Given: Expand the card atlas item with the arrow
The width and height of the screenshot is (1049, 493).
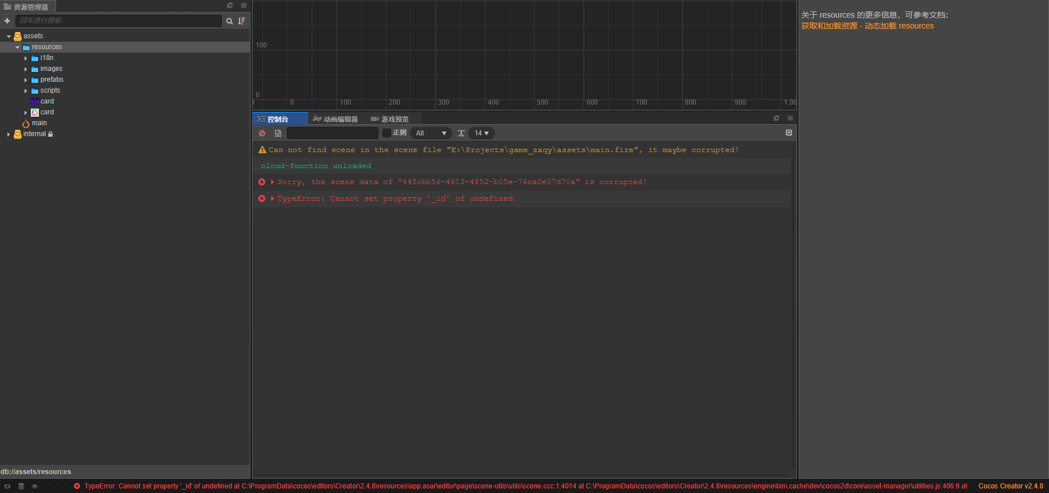Looking at the screenshot, I should pyautogui.click(x=26, y=113).
